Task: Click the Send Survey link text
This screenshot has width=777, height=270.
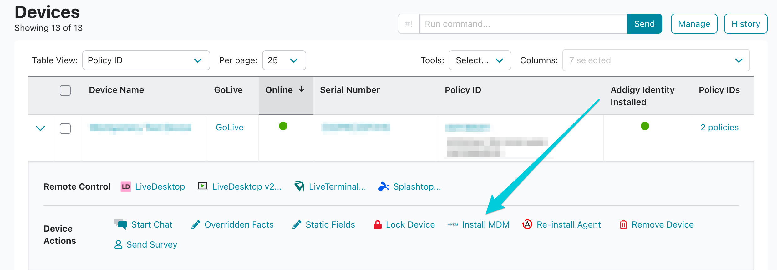Action: tap(152, 244)
